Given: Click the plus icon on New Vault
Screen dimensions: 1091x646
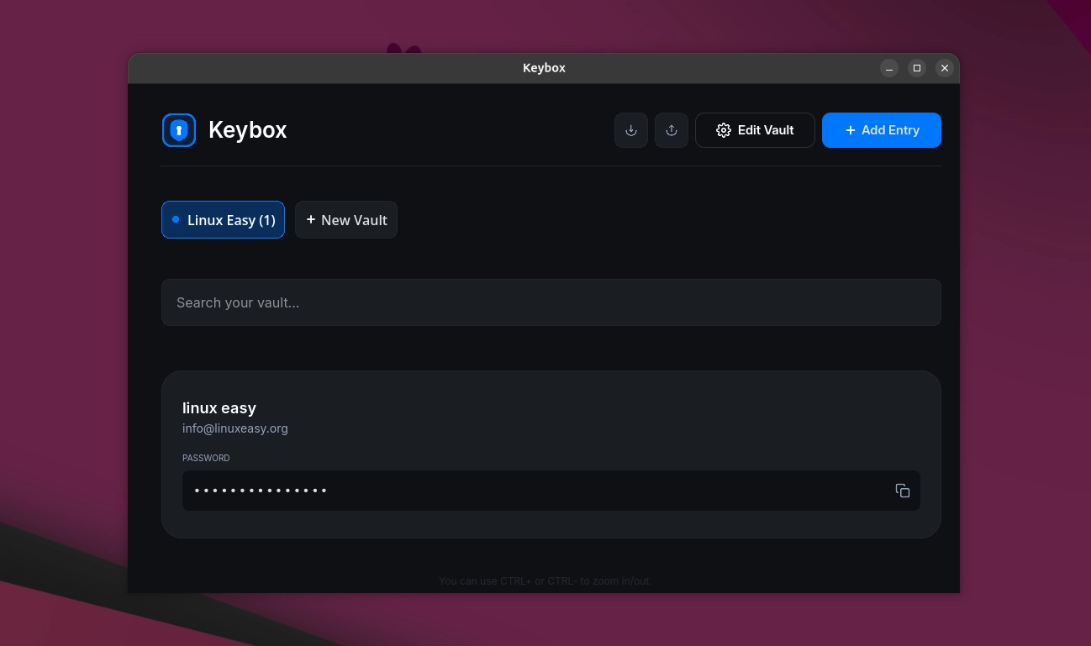Looking at the screenshot, I should (x=310, y=219).
